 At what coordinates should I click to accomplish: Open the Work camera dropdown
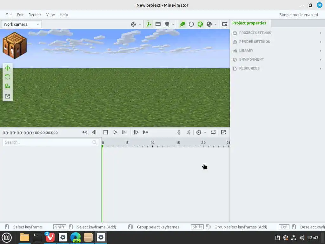(x=21, y=24)
